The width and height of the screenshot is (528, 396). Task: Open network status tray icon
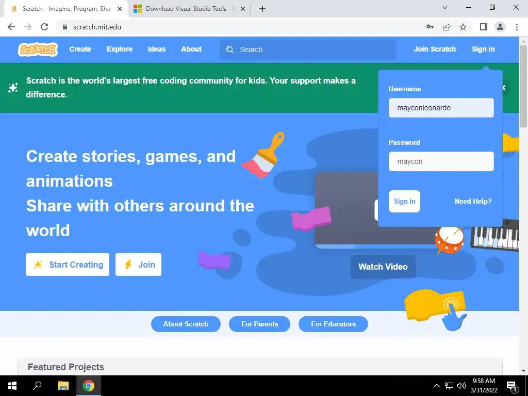449,386
